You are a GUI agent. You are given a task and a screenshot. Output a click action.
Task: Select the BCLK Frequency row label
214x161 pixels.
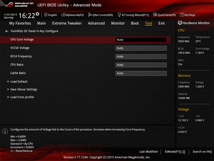(21, 56)
